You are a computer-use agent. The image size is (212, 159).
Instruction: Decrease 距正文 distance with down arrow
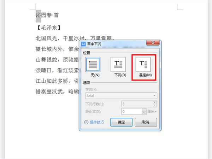[x=144, y=113]
